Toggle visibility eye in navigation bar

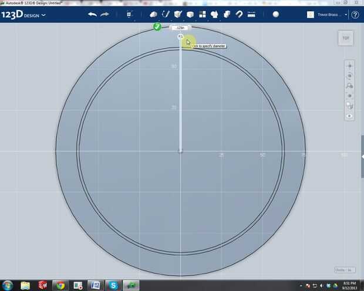(x=349, y=116)
